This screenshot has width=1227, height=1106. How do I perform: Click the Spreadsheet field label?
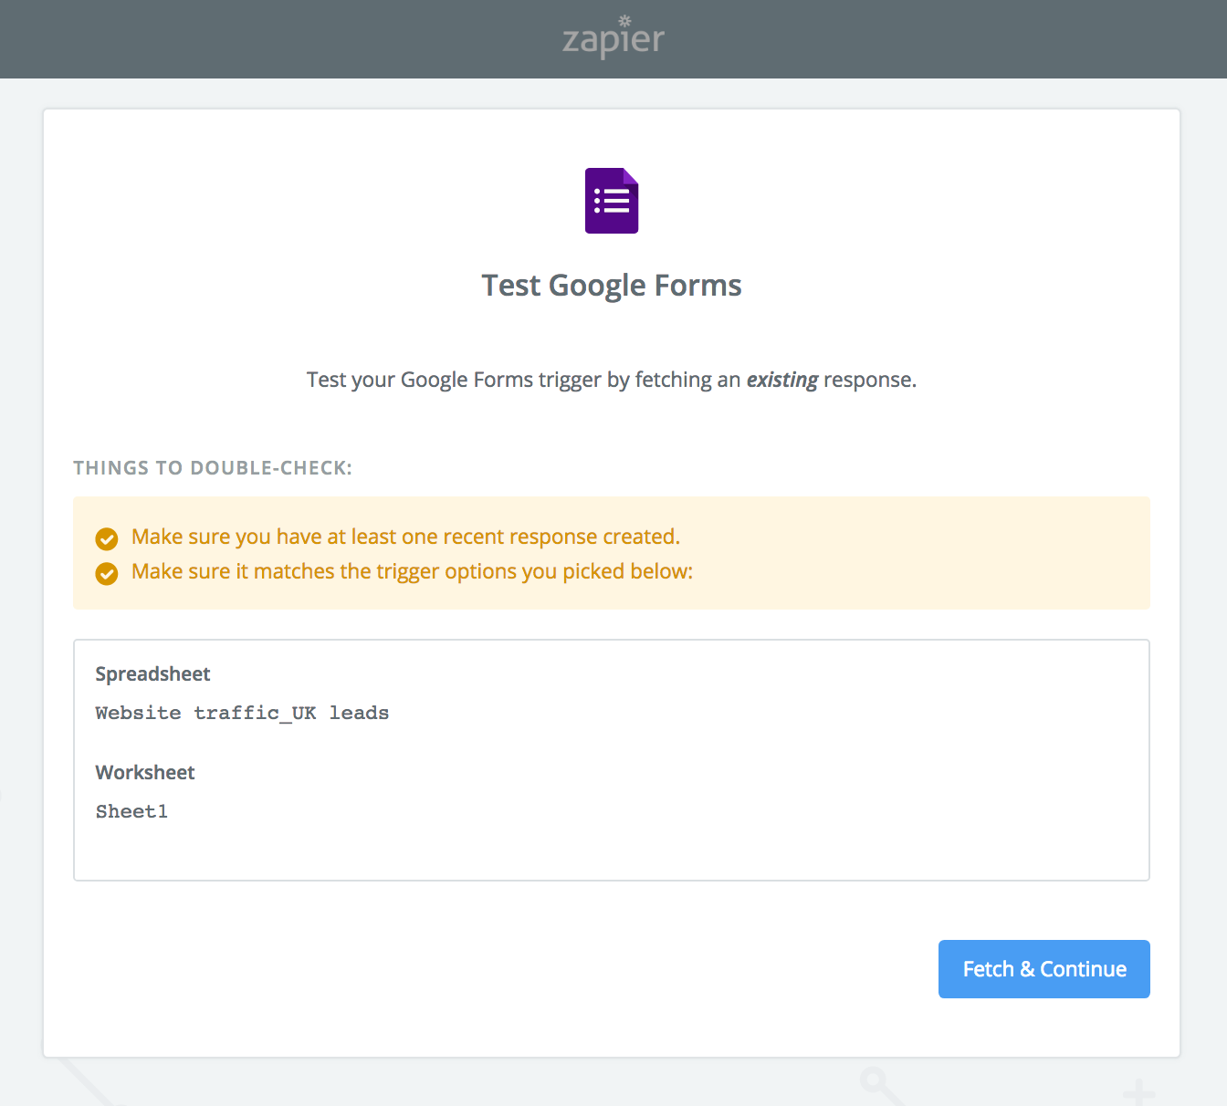coord(152,674)
